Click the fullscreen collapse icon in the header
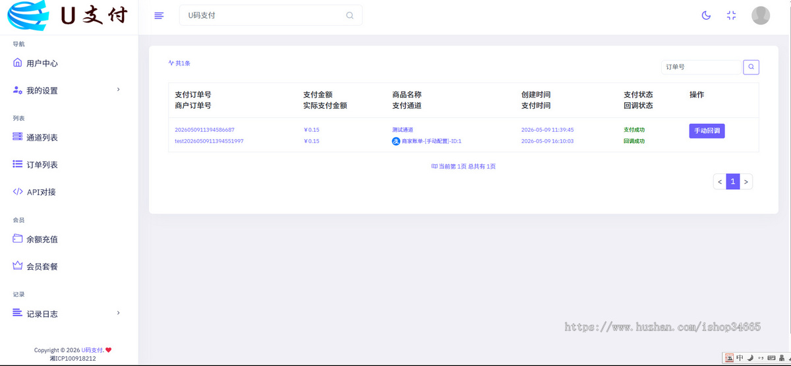 point(731,15)
